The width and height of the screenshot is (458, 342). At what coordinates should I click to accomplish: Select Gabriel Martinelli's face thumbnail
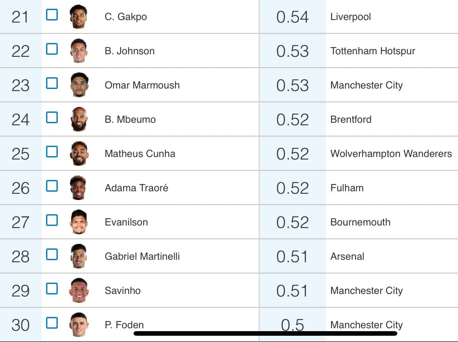tap(78, 256)
